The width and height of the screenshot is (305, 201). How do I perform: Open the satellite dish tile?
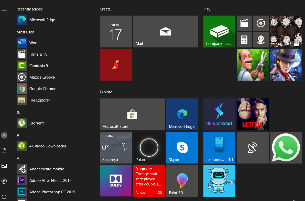253,147
